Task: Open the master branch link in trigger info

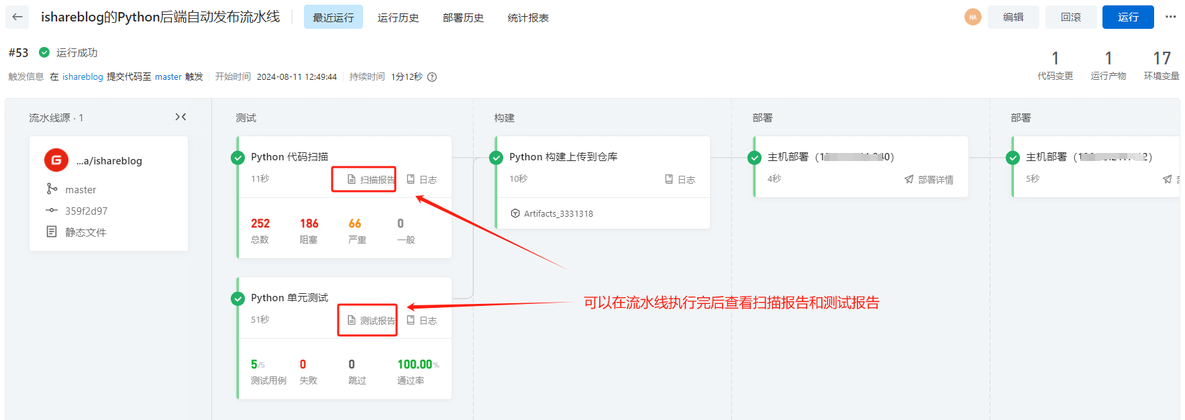Action: click(168, 76)
